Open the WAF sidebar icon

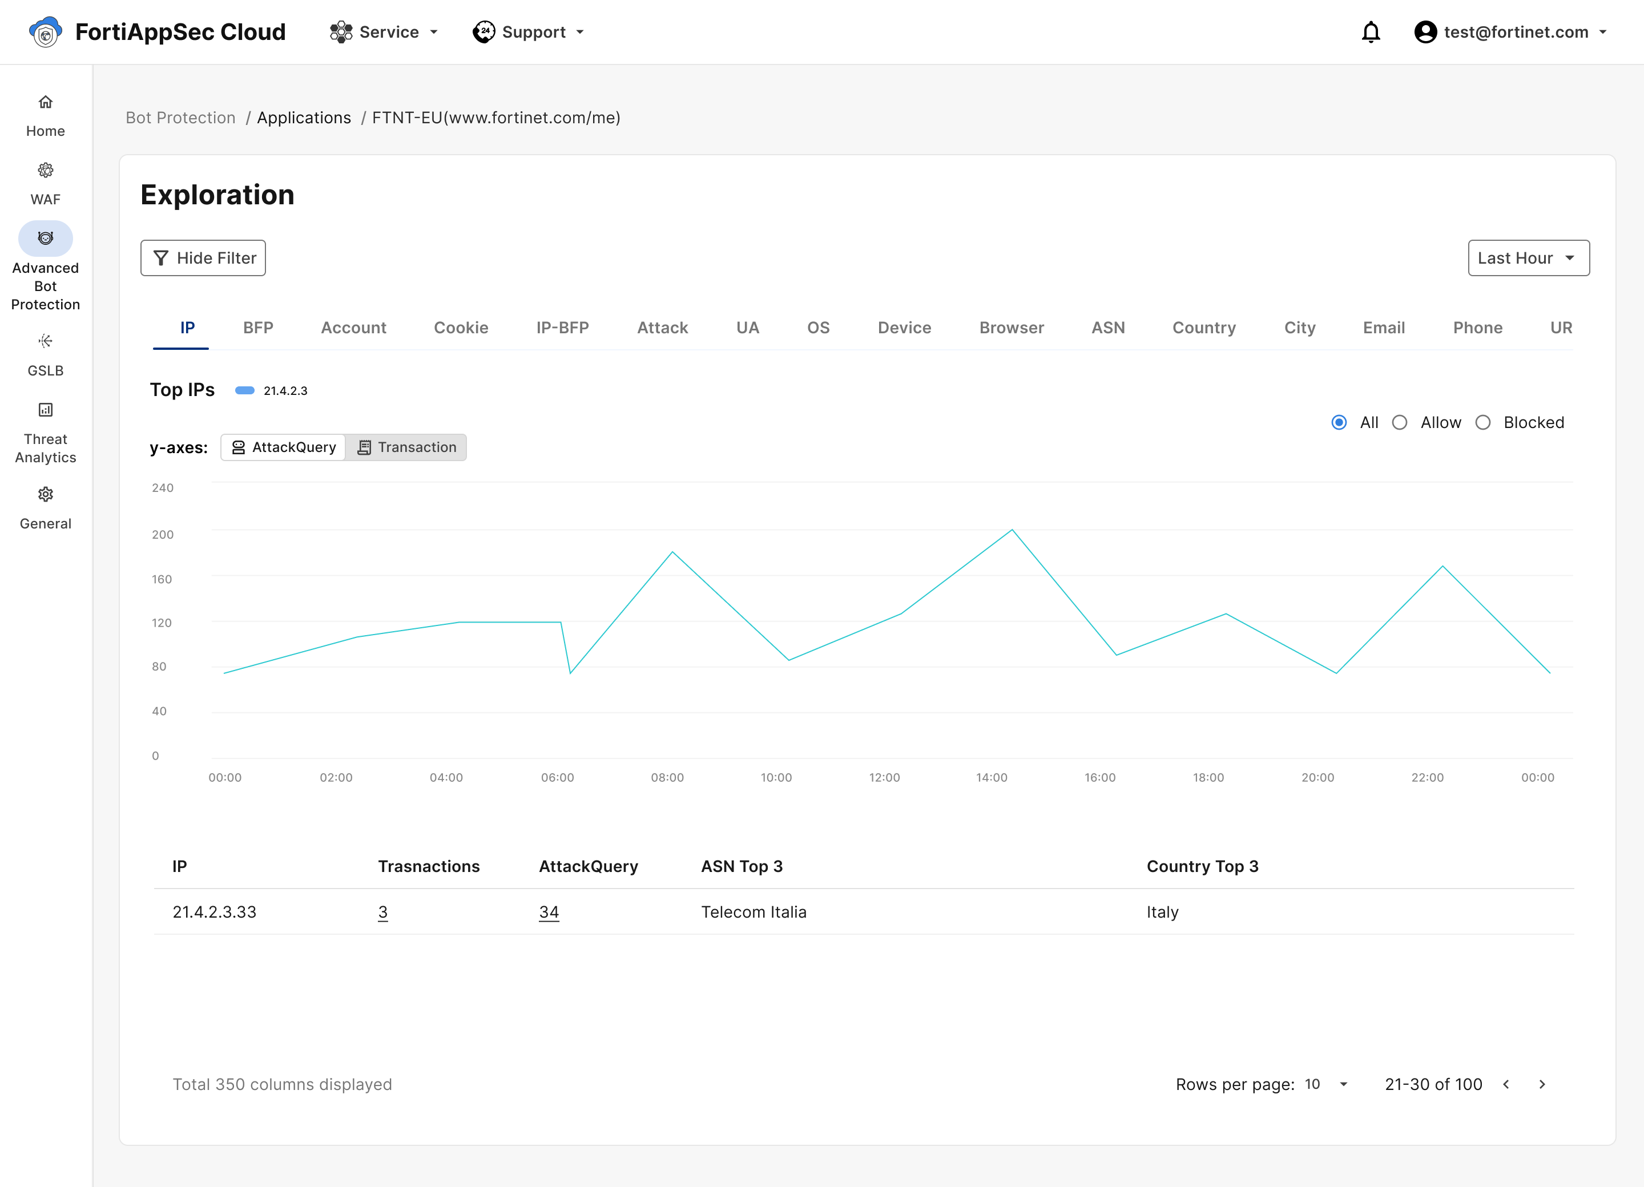tap(45, 170)
